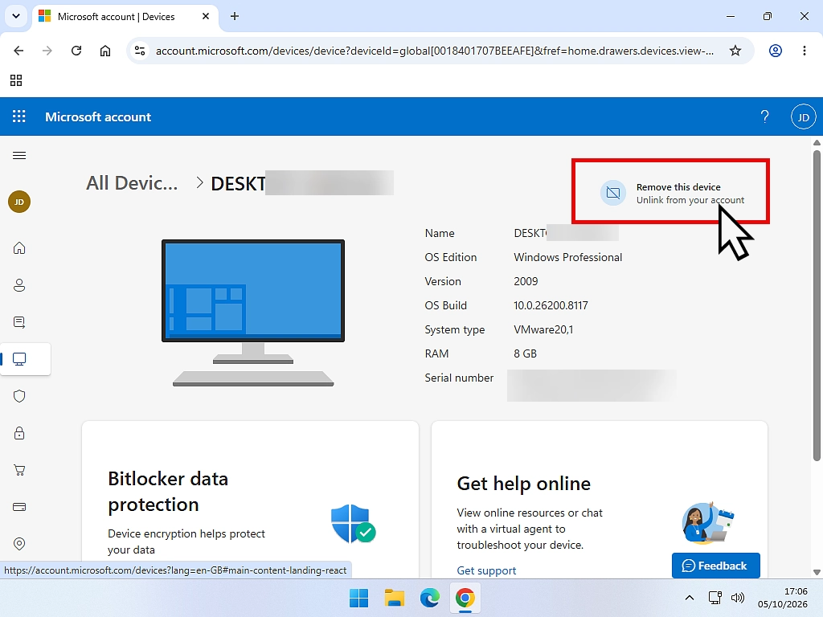Open the network tray icon

click(x=714, y=598)
